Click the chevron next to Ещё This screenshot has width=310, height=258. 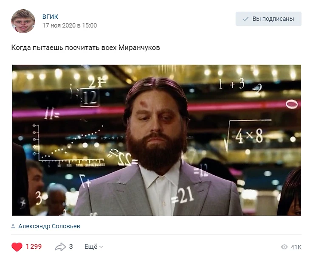pos(101,247)
